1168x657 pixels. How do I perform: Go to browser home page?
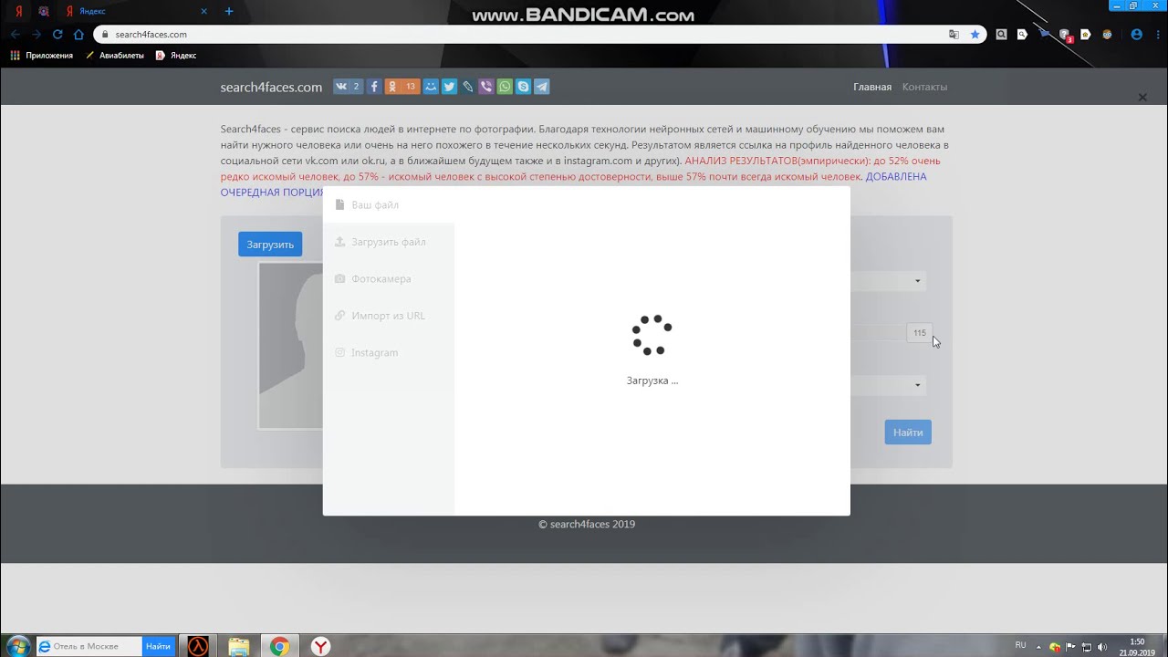point(78,35)
